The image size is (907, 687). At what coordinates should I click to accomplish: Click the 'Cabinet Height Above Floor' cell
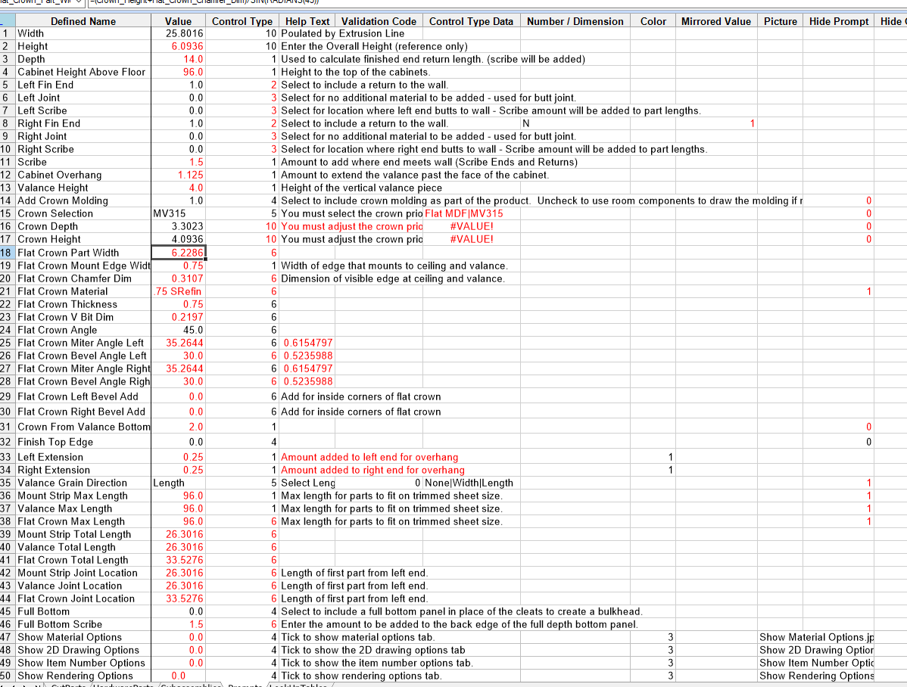pyautogui.click(x=83, y=73)
